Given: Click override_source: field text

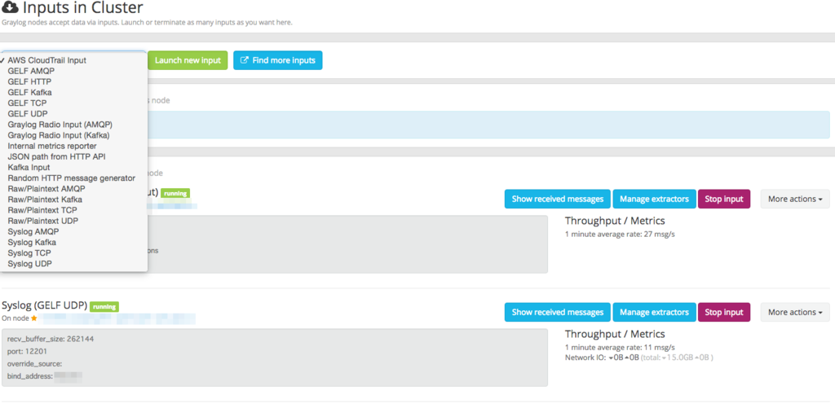Looking at the screenshot, I should [35, 364].
